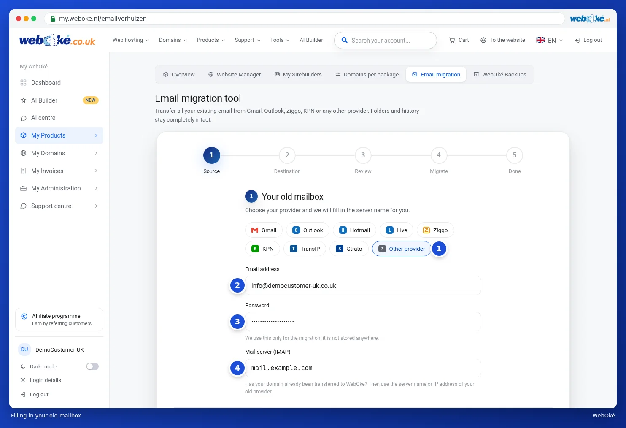The image size is (626, 428).
Task: Click the DU account avatar
Action: [x=24, y=349]
